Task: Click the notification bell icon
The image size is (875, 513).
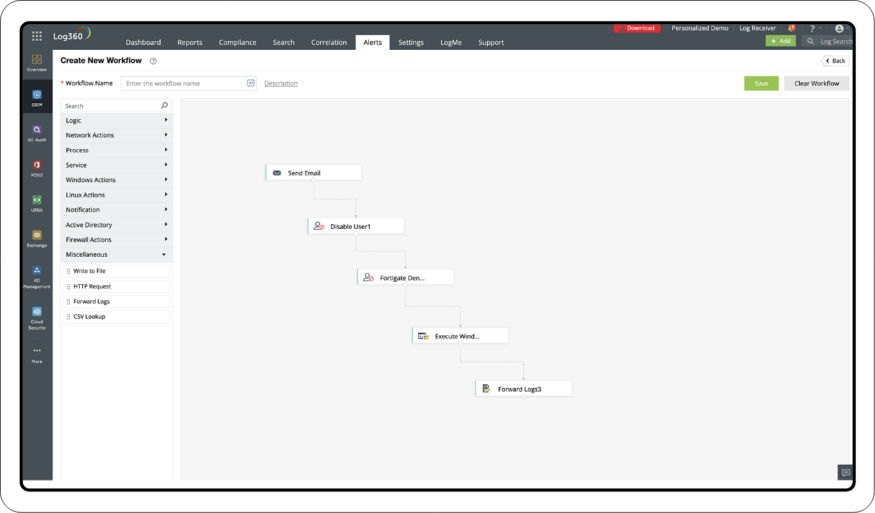Action: [x=792, y=28]
